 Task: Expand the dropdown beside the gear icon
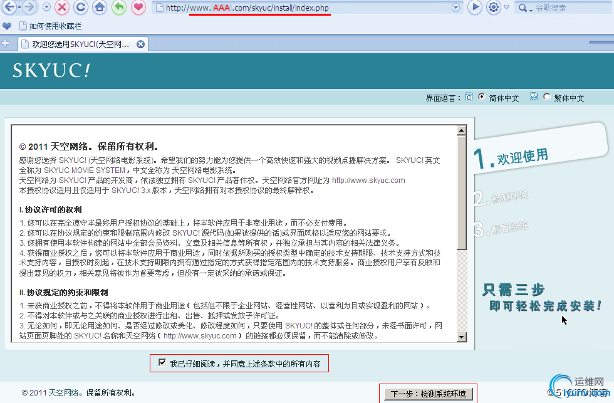click(507, 7)
